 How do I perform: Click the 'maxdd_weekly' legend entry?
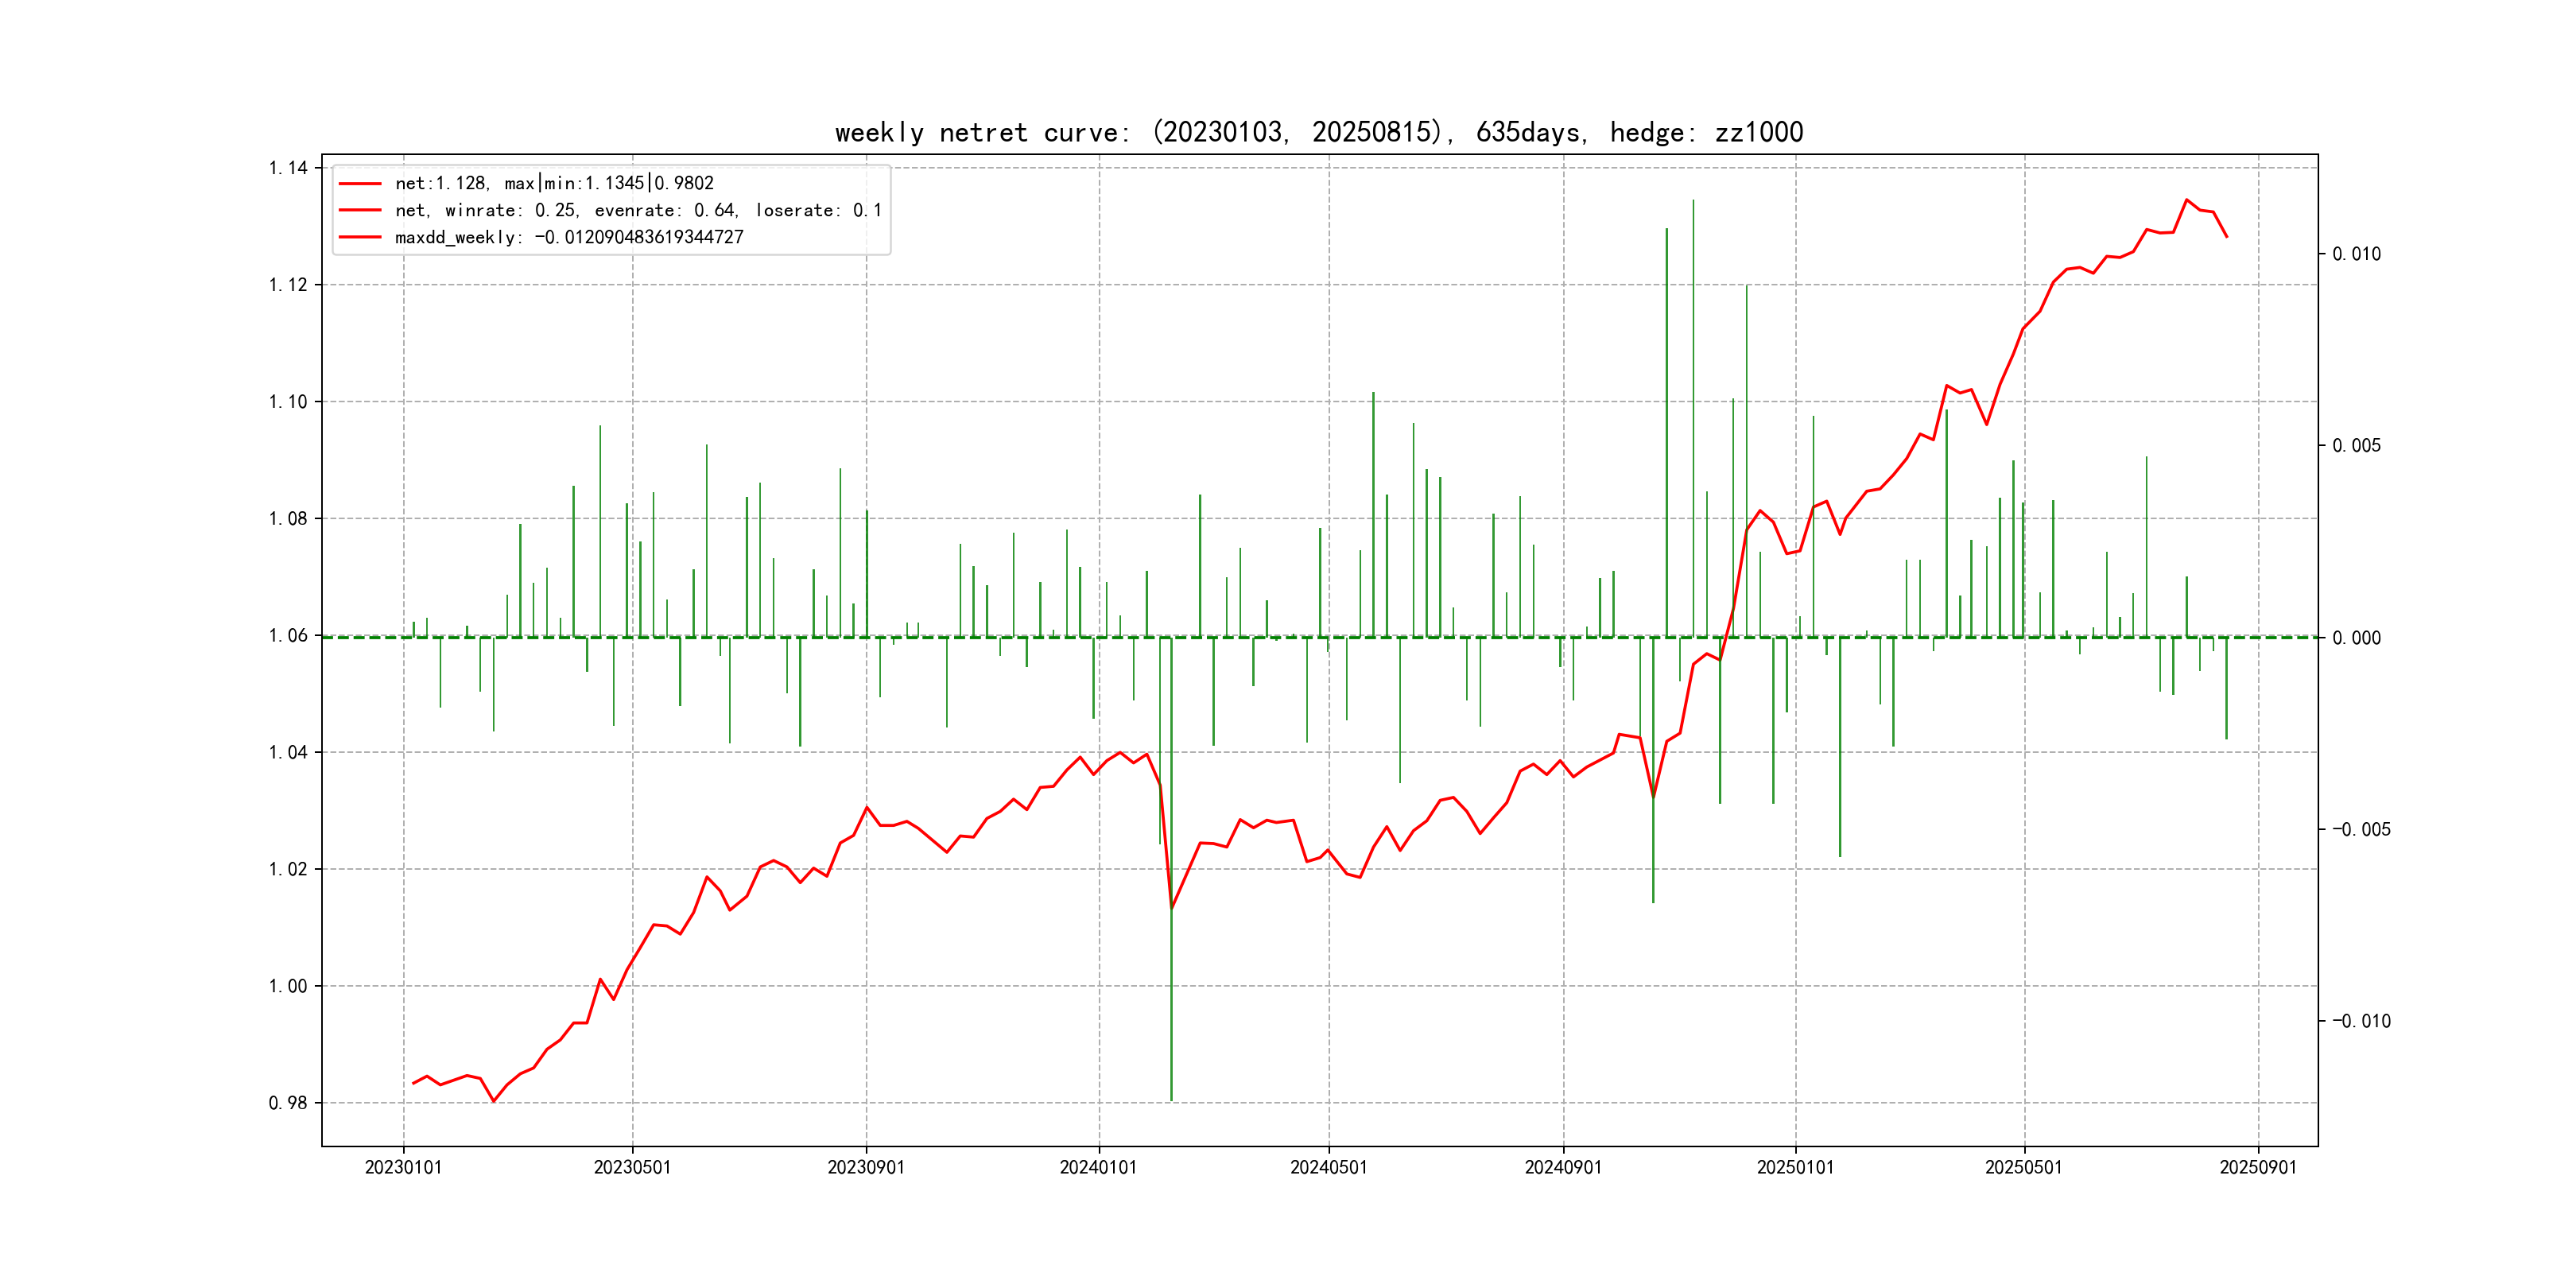pos(568,237)
